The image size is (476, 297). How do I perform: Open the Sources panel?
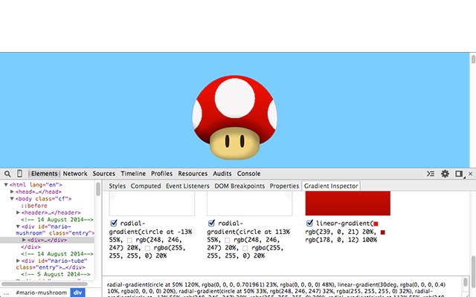104,174
